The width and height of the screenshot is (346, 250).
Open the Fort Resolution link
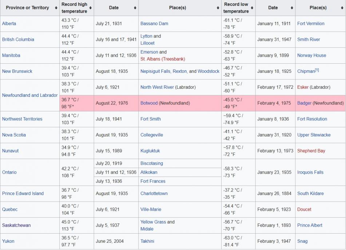tap(312, 119)
